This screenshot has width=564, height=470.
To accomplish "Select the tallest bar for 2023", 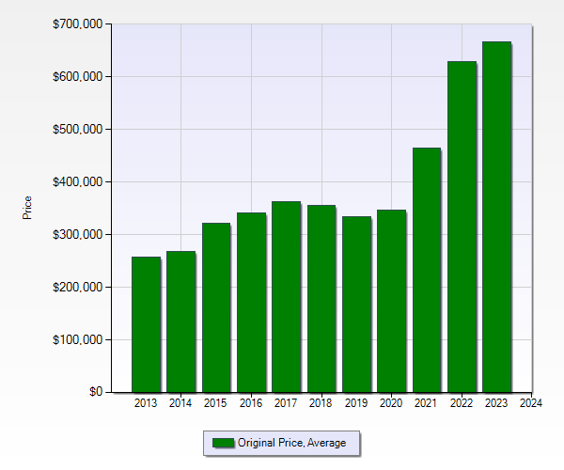I will (x=496, y=216).
